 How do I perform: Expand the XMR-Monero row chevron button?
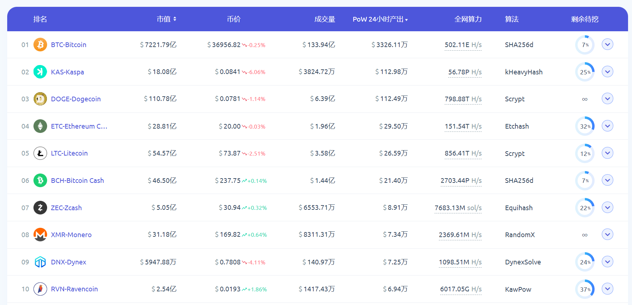pyautogui.click(x=607, y=235)
